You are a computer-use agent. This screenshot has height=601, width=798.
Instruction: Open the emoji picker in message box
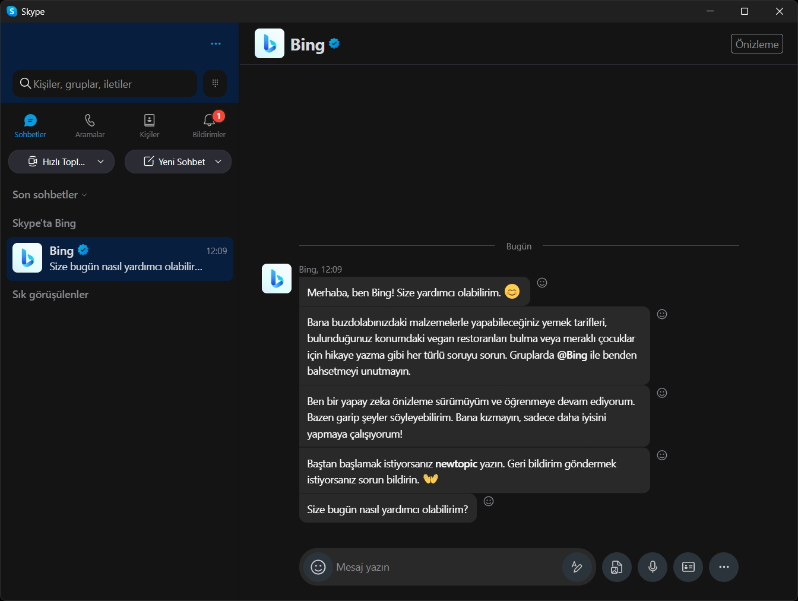(318, 567)
